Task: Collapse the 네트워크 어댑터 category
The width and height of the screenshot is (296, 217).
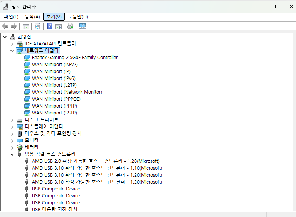Action: point(12,51)
